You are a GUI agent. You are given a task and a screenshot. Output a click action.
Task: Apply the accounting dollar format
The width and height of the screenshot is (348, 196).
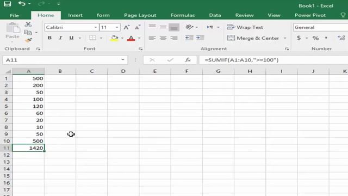299,38
